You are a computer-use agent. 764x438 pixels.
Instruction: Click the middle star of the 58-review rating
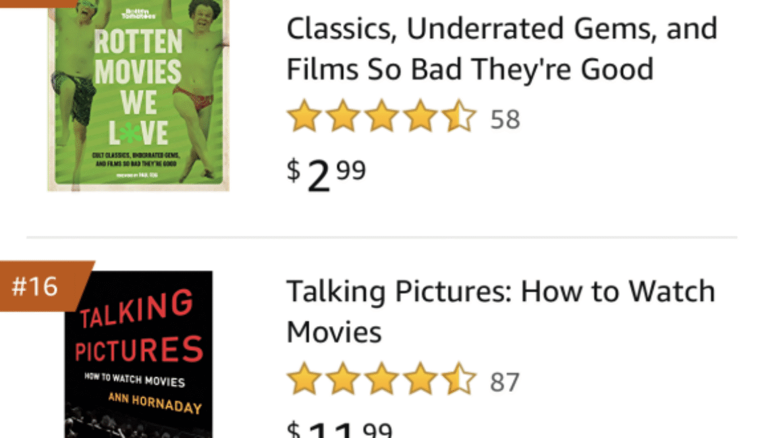pos(381,119)
